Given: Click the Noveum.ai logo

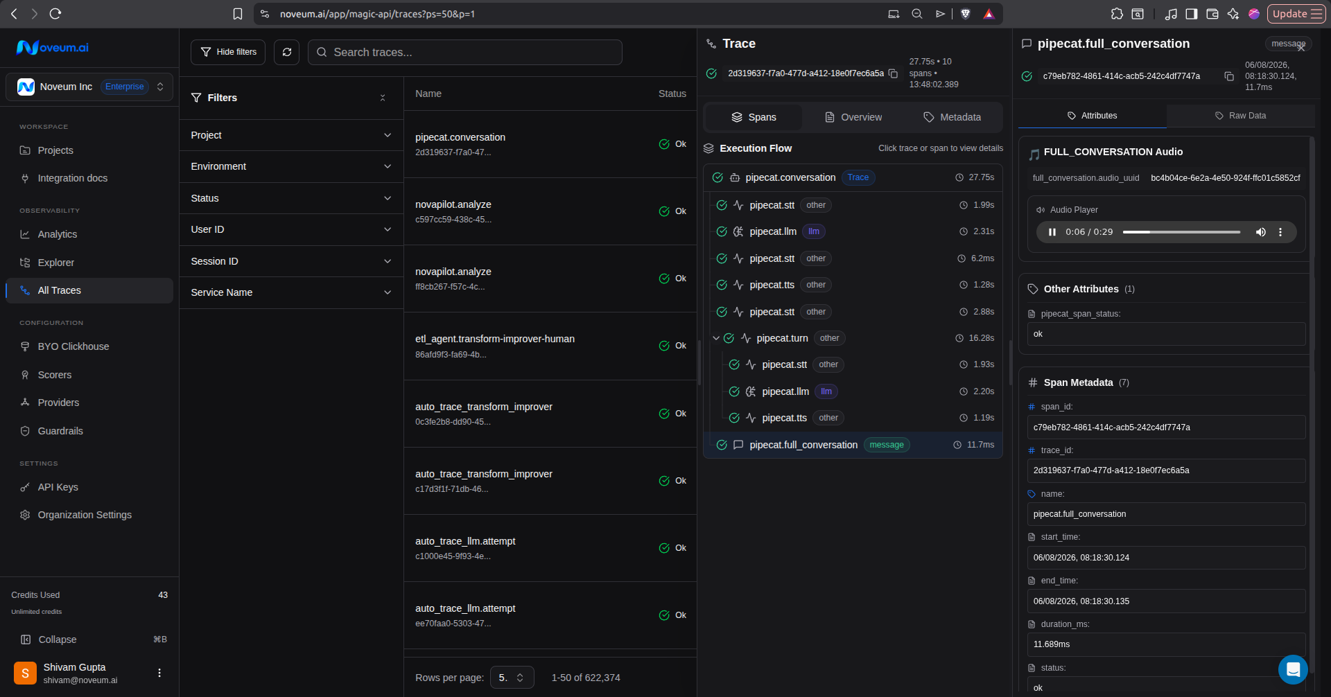Looking at the screenshot, I should coord(53,47).
